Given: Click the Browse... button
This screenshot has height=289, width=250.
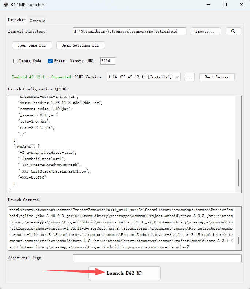Looking at the screenshot, I should [205, 32].
